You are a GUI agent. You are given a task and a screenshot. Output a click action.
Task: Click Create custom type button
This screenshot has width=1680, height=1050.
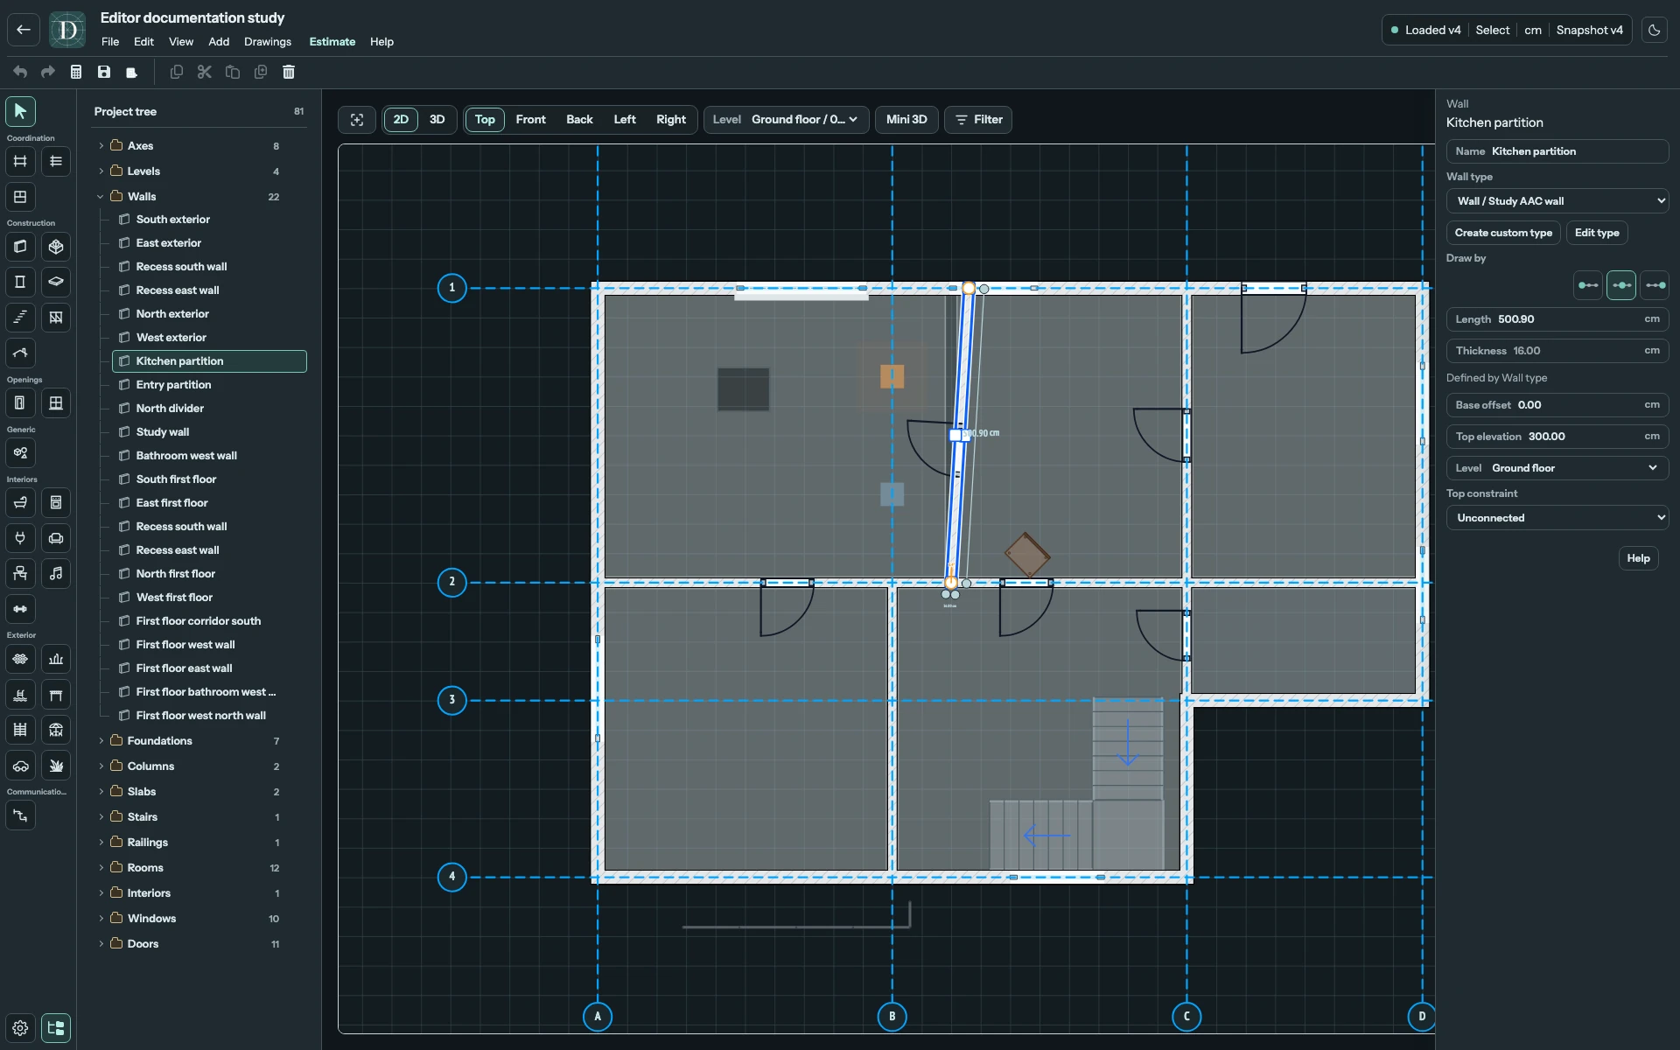click(x=1503, y=233)
